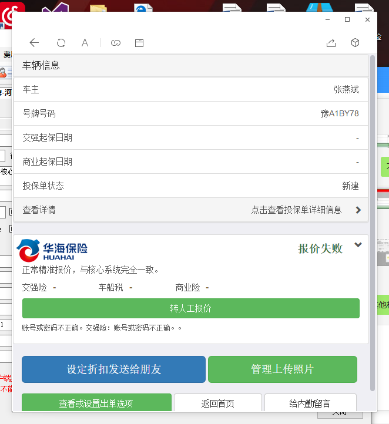This screenshot has width=389, height=424.
Task: Click the vertical scrollbar of the page
Action: click(x=373, y=223)
